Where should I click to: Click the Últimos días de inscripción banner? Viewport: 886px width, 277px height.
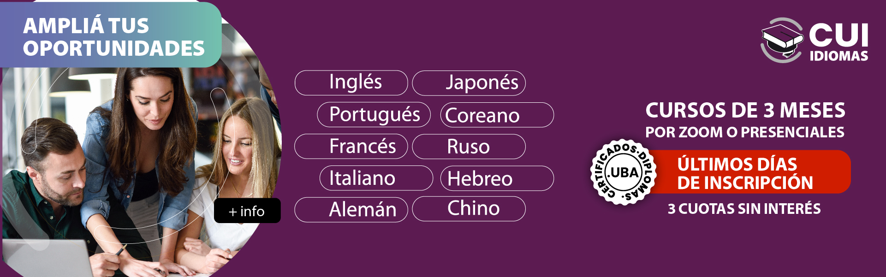coord(752,172)
